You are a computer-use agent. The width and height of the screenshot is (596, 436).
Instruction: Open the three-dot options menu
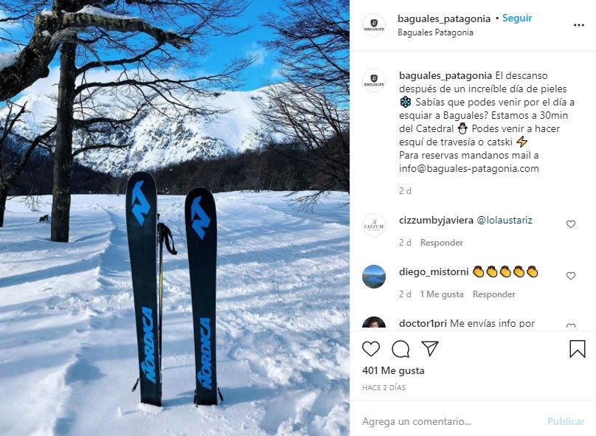click(578, 25)
